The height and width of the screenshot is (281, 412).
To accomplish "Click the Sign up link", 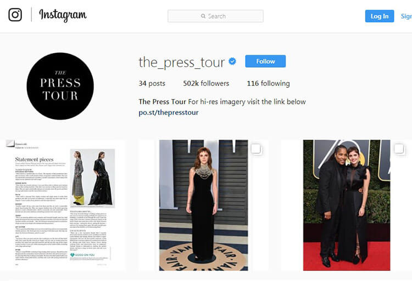I will click(x=406, y=16).
